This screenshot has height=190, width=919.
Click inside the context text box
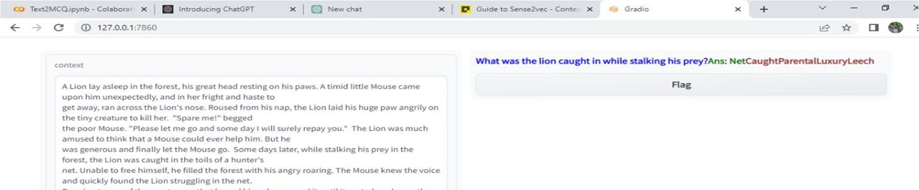point(251,133)
